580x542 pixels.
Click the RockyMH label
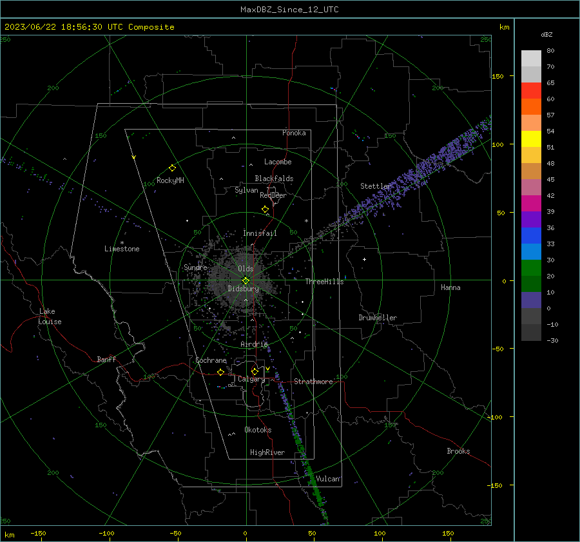(170, 180)
